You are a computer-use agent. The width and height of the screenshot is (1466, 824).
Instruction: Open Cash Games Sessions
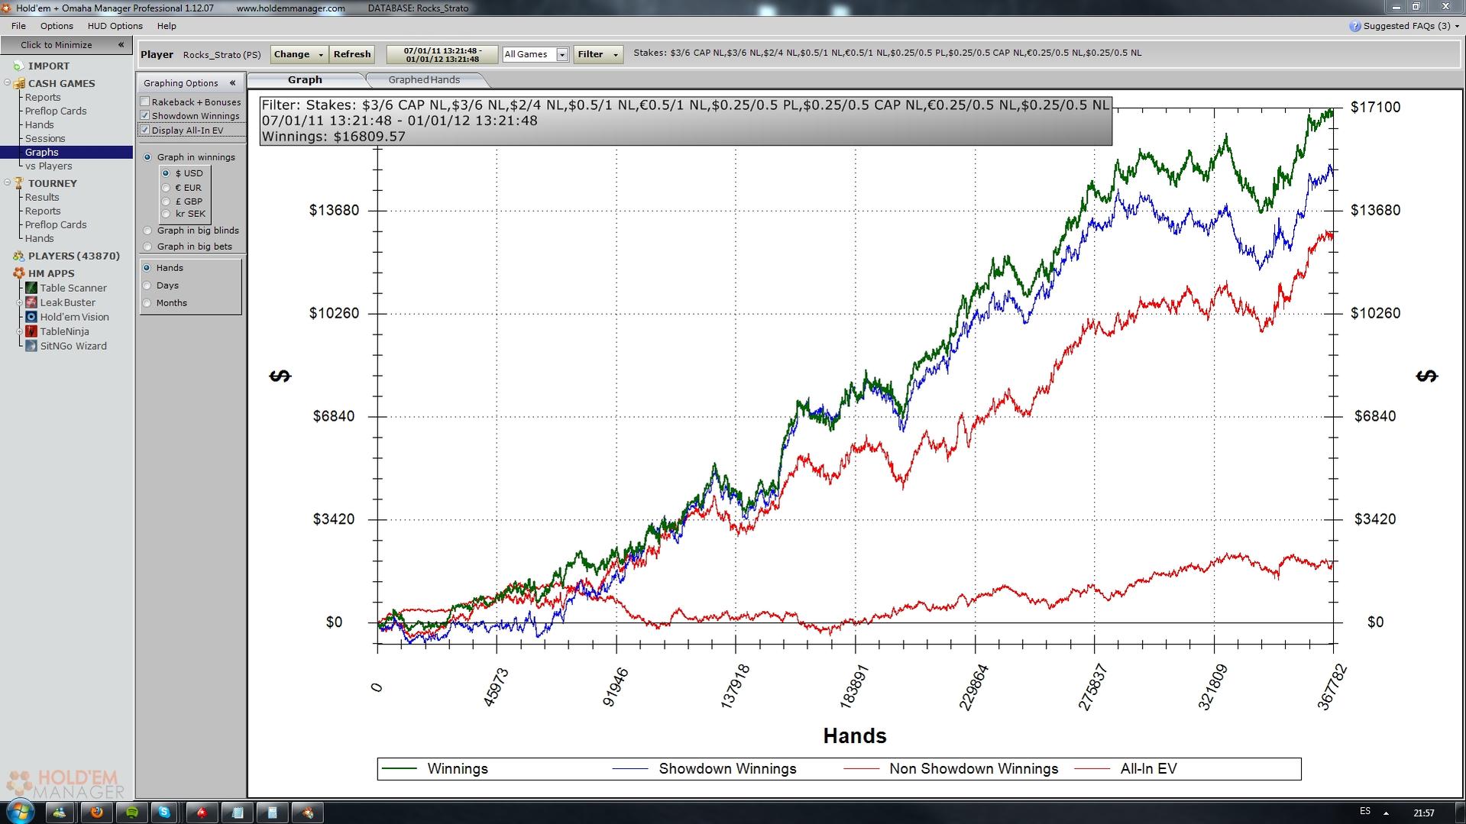45,138
